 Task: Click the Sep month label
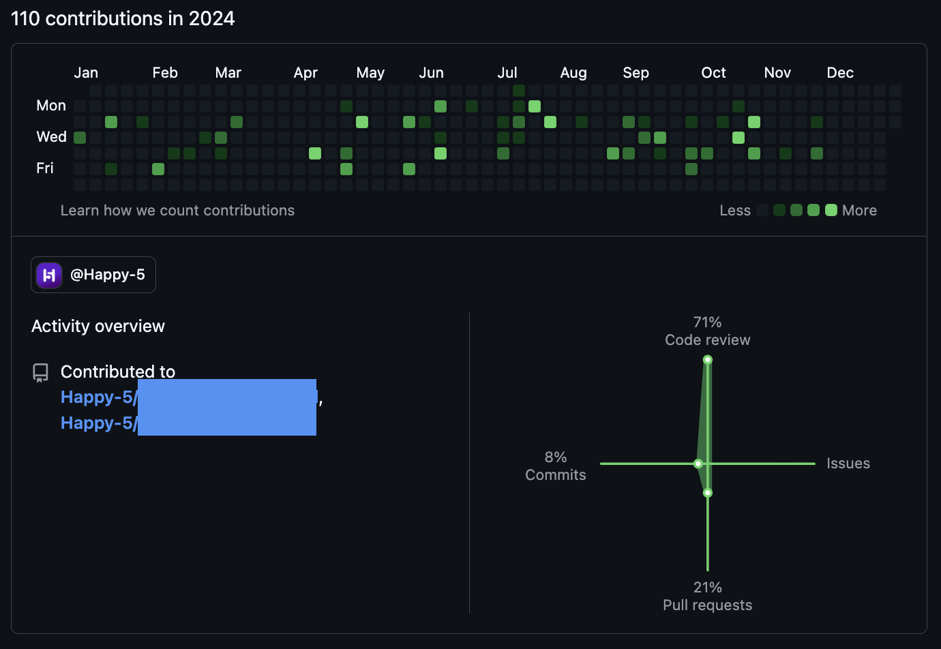click(636, 72)
